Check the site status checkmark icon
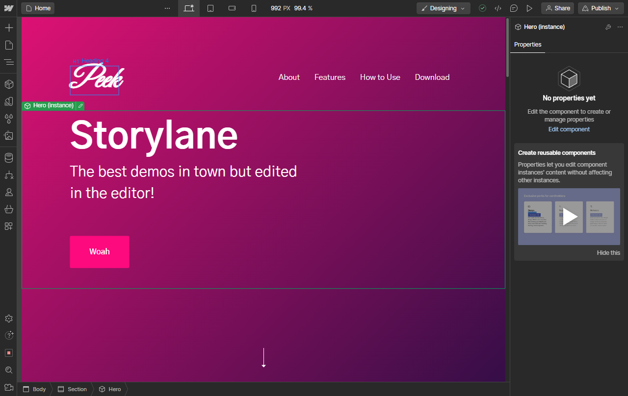 (482, 8)
